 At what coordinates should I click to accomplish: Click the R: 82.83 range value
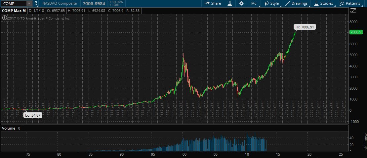click(x=133, y=11)
